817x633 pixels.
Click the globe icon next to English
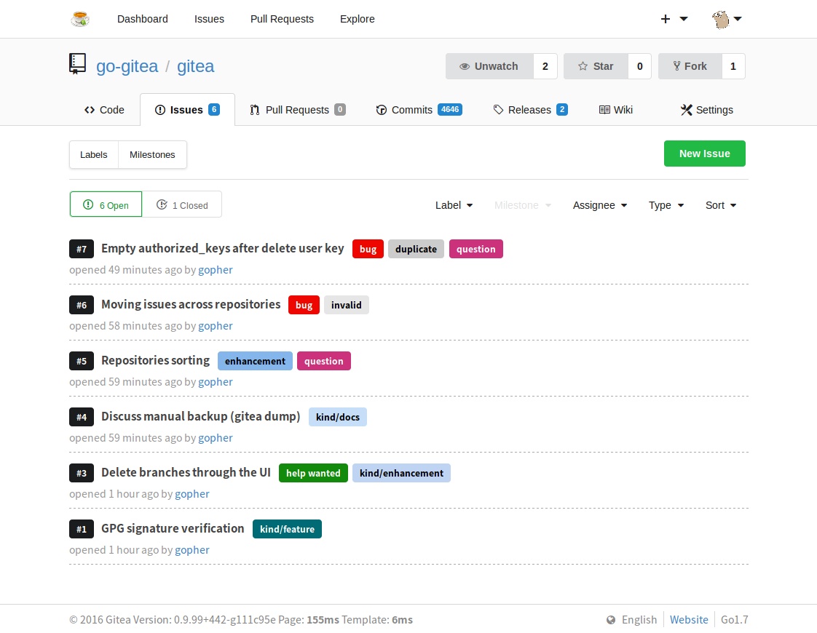(610, 620)
